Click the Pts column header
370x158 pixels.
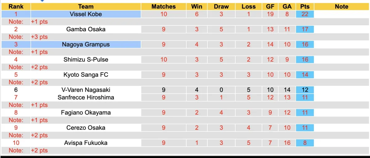pos(305,6)
